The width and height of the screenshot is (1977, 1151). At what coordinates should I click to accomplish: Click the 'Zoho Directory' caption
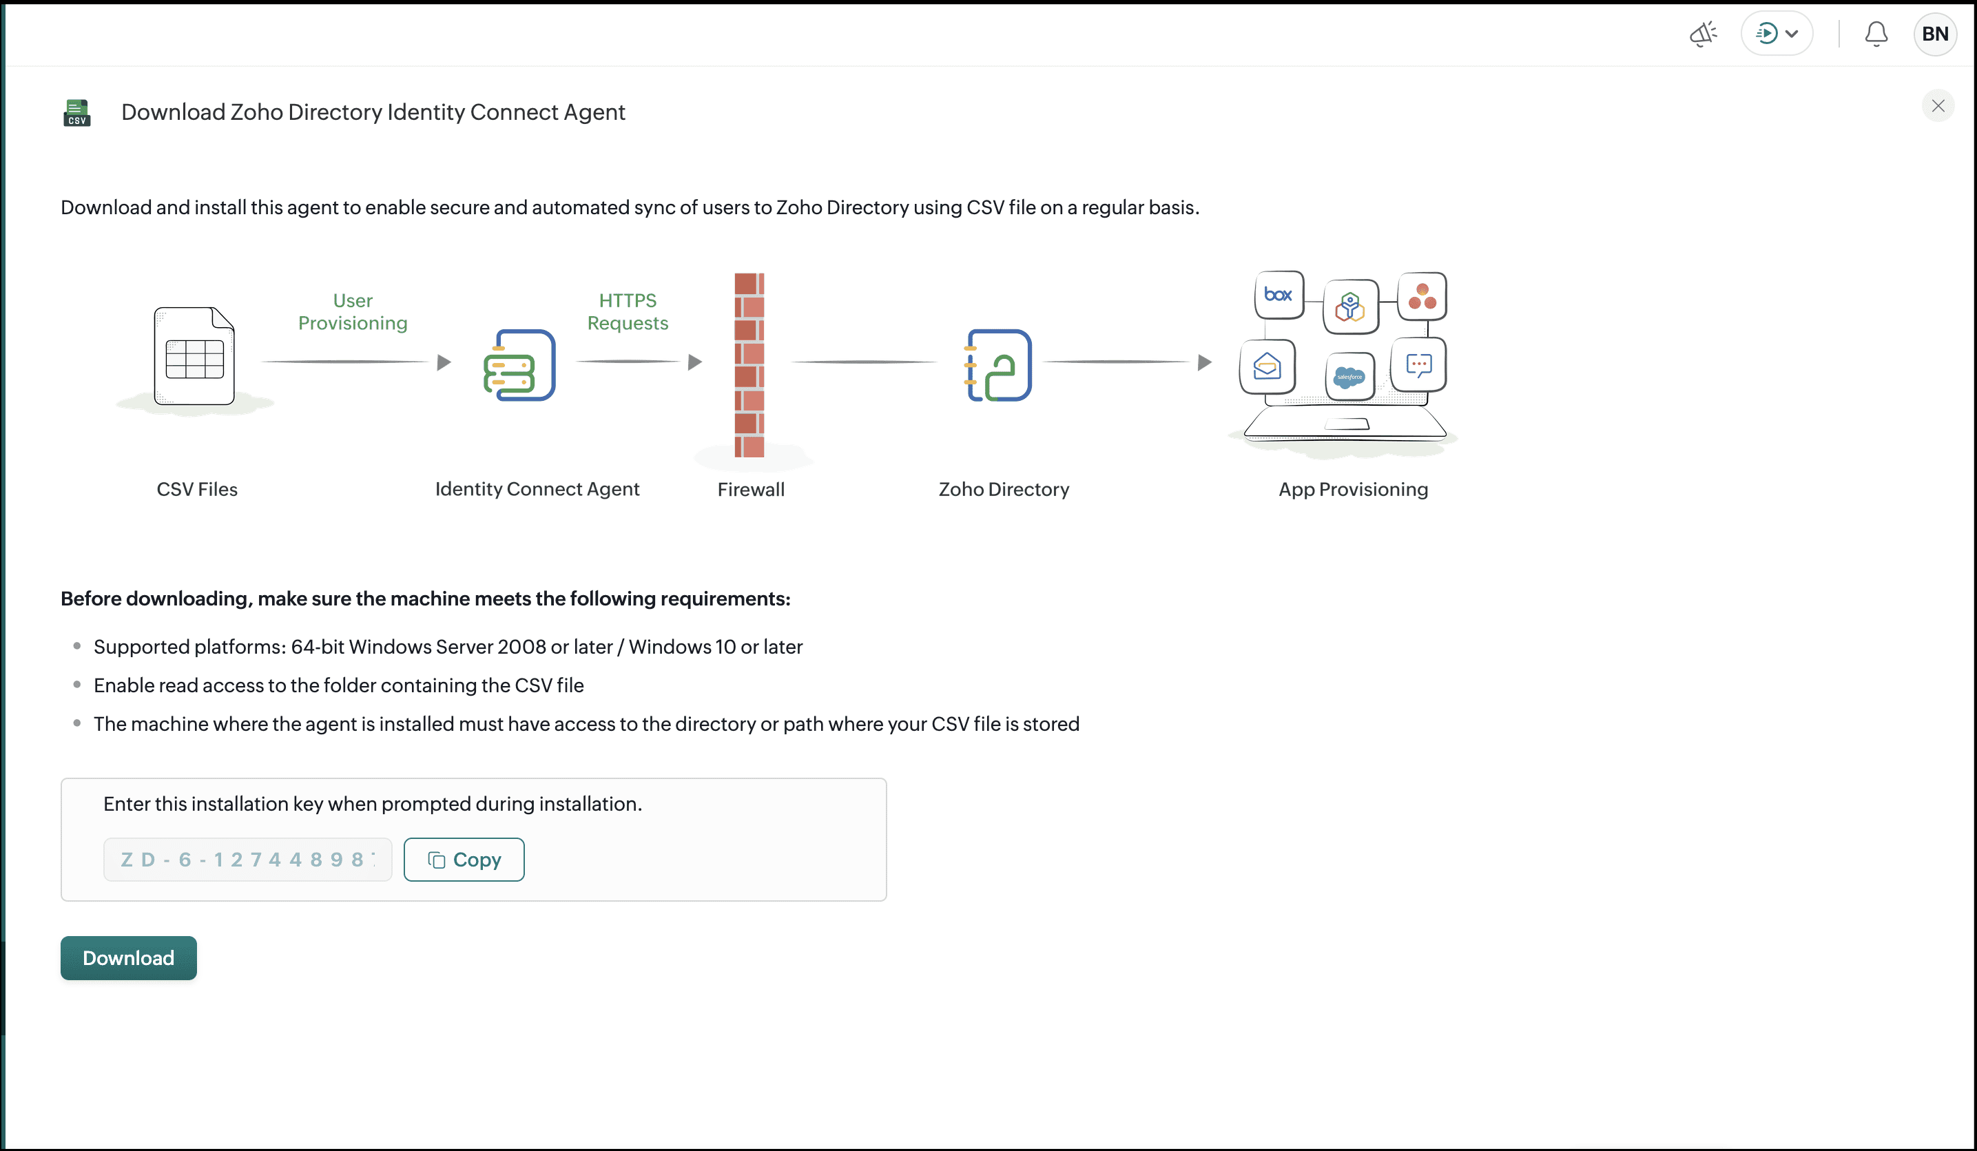pos(1004,489)
